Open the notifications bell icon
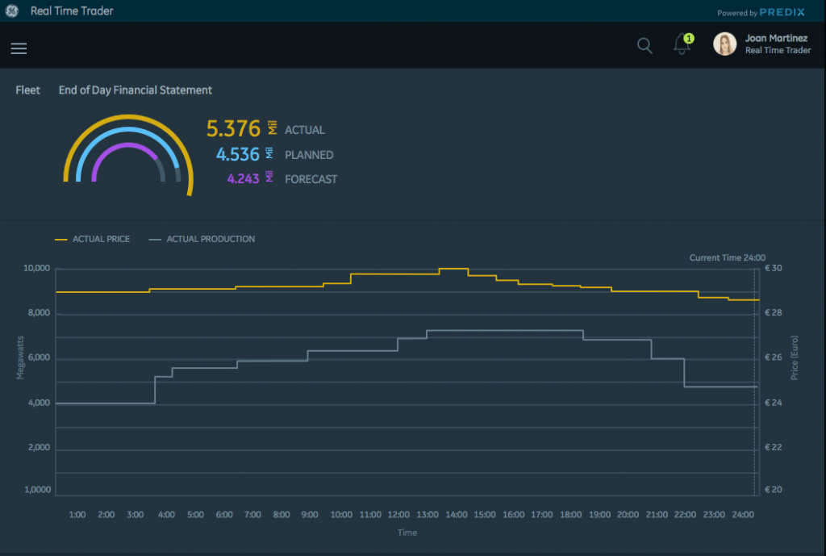This screenshot has width=826, height=556. click(x=682, y=45)
